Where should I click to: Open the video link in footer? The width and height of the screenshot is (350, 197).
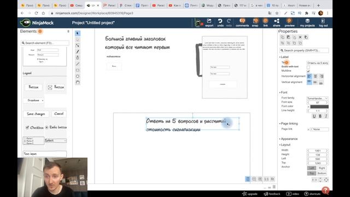(293, 194)
